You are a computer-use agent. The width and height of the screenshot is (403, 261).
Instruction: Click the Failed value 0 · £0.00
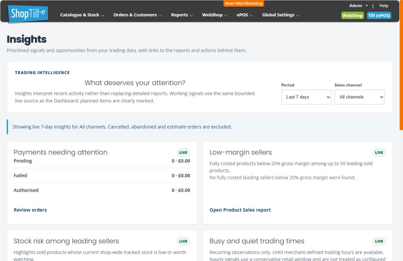[x=181, y=176]
